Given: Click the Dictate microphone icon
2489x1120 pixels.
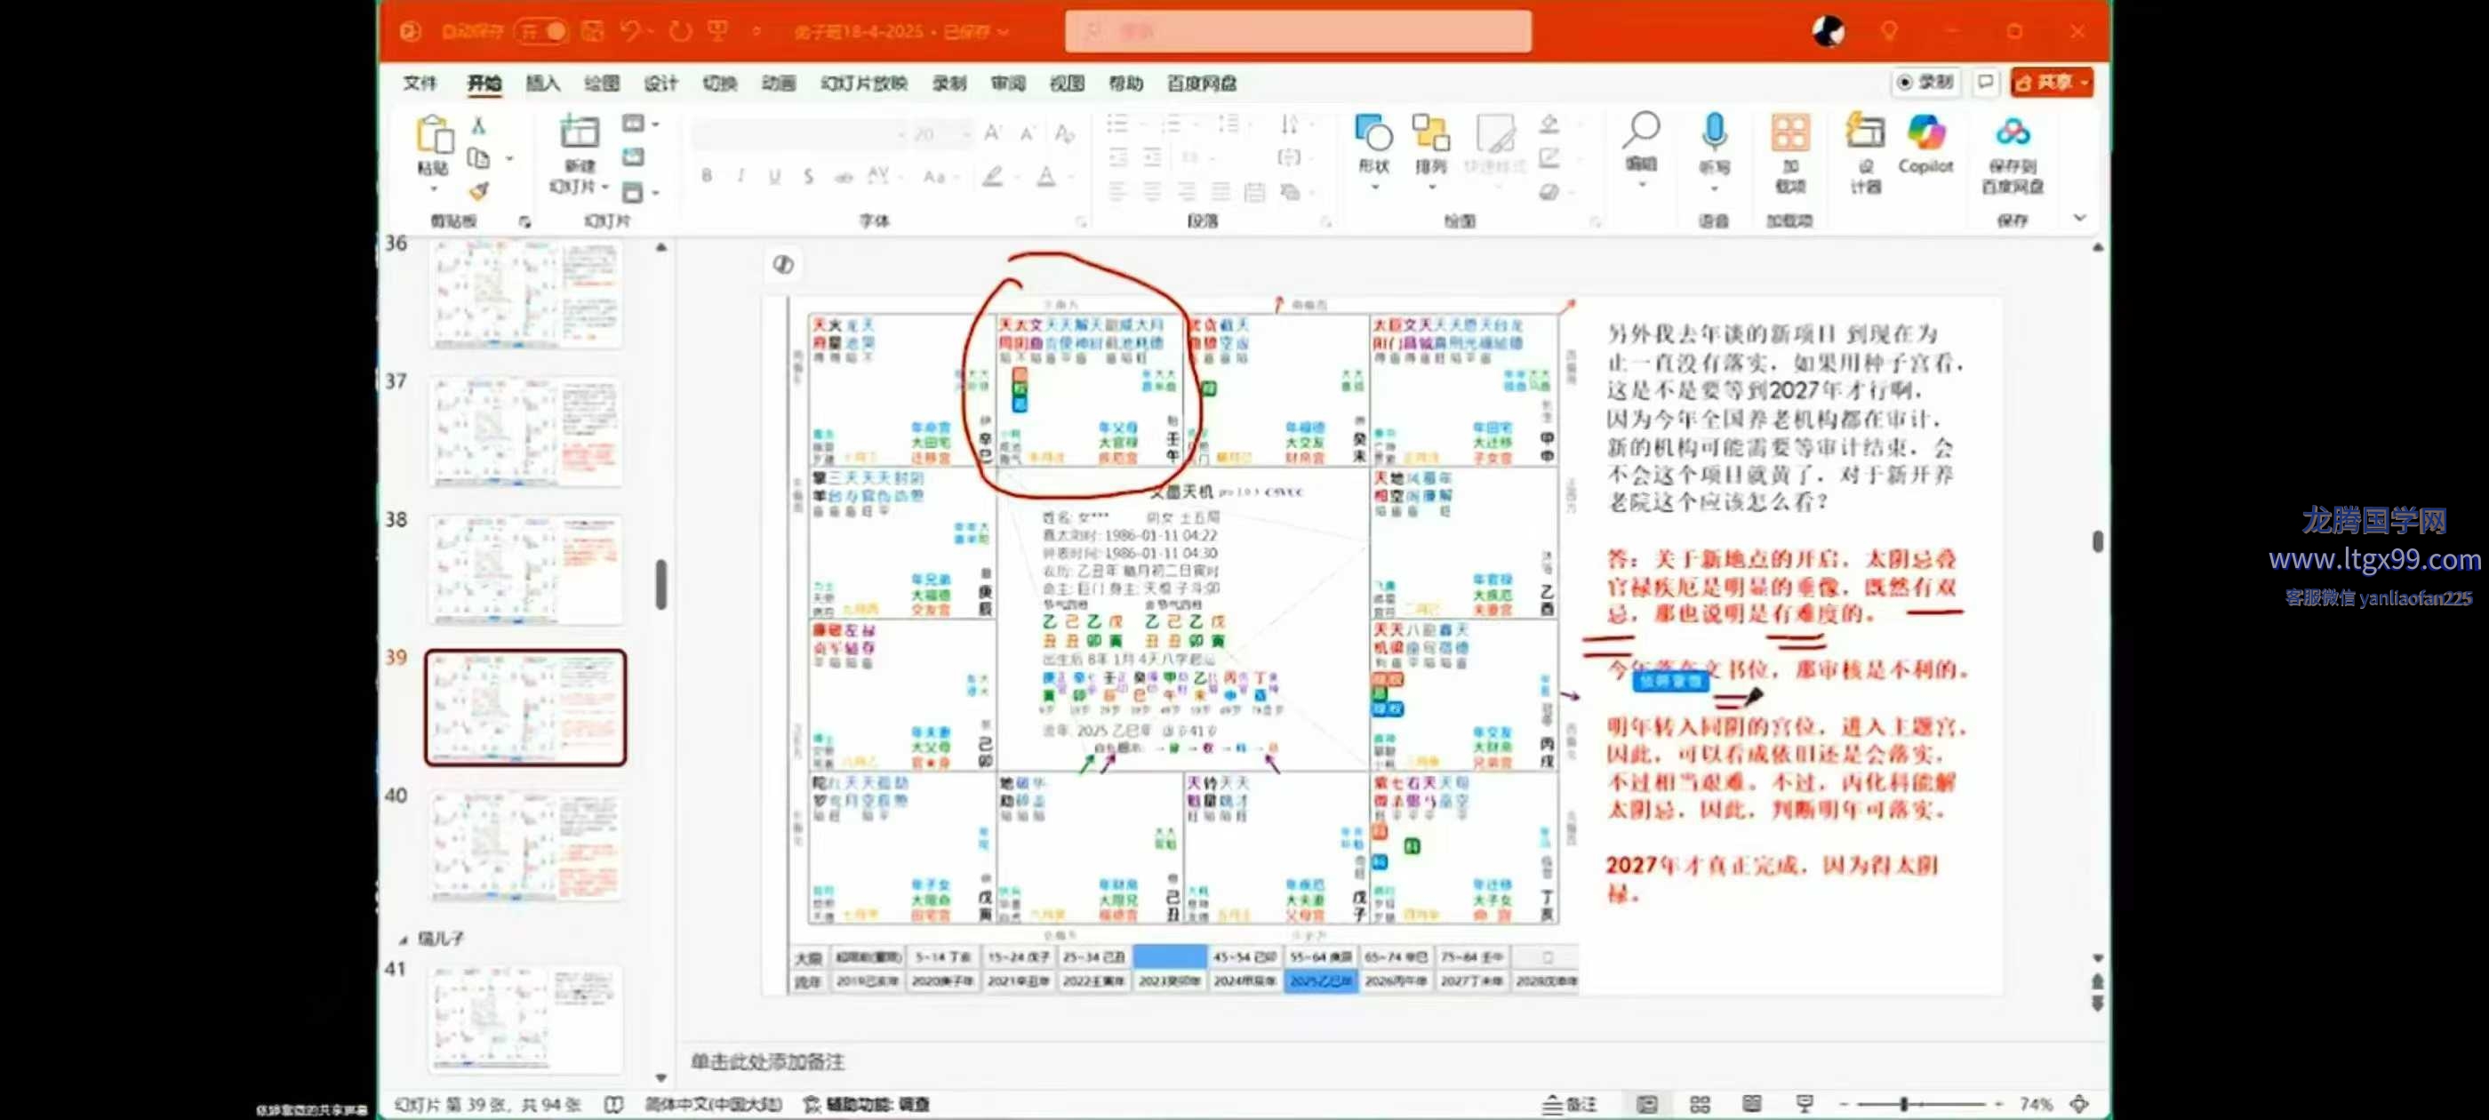Looking at the screenshot, I should pos(1714,132).
